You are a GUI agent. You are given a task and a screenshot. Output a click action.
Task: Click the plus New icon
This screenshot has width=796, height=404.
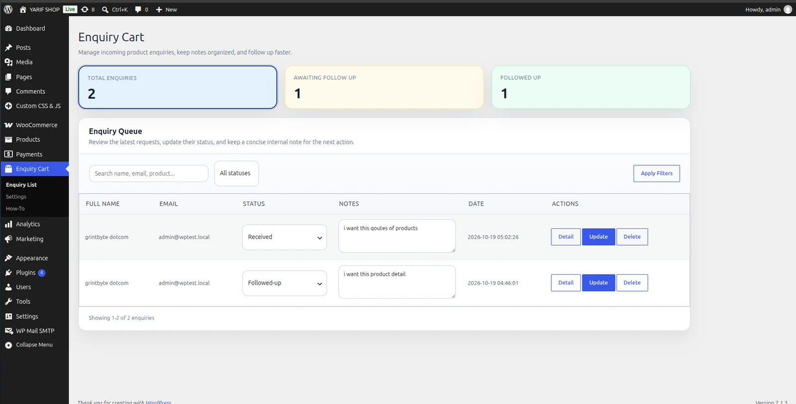159,9
